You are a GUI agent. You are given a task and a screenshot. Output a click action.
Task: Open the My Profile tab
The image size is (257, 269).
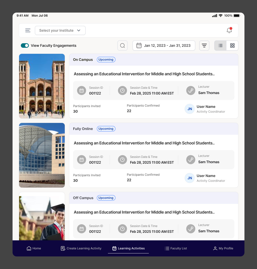pos(223,248)
